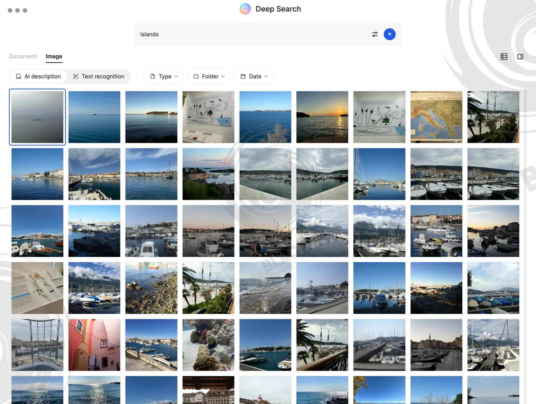Switch to the Document tab

click(23, 56)
